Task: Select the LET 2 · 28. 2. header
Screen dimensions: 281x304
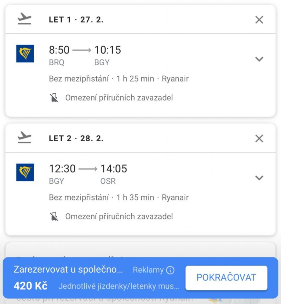Action: click(76, 139)
